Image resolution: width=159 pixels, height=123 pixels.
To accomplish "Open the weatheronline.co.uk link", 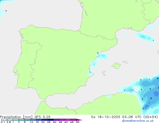I will [138, 121].
